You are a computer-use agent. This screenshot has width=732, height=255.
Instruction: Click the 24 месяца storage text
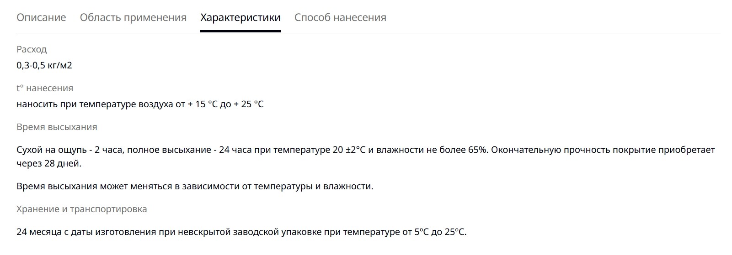coord(241,232)
